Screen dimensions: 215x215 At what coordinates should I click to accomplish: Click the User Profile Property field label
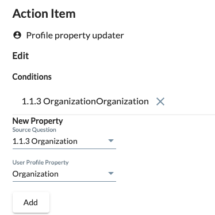[x=40, y=162]
